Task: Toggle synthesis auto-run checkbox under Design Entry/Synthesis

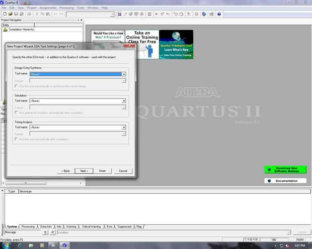Action: point(16,86)
